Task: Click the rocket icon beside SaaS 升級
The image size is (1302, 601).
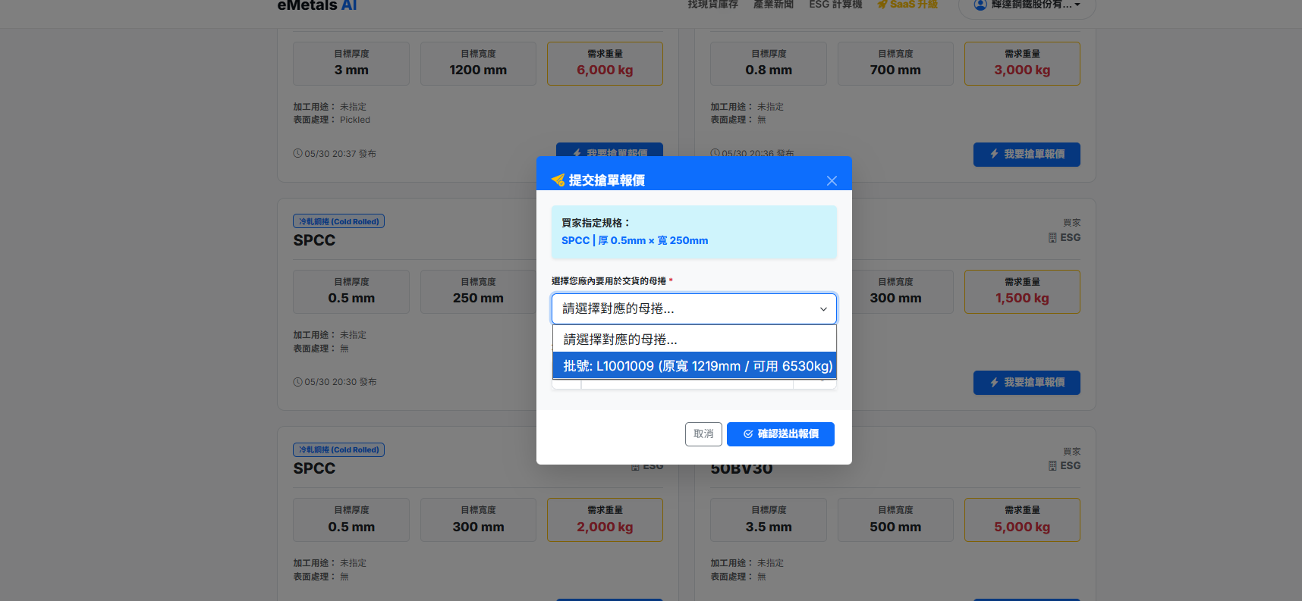Action: (882, 5)
